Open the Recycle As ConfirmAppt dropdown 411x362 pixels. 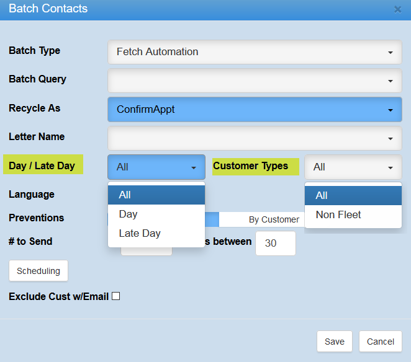(255, 109)
